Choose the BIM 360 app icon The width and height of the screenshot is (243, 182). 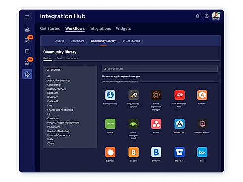156,152
